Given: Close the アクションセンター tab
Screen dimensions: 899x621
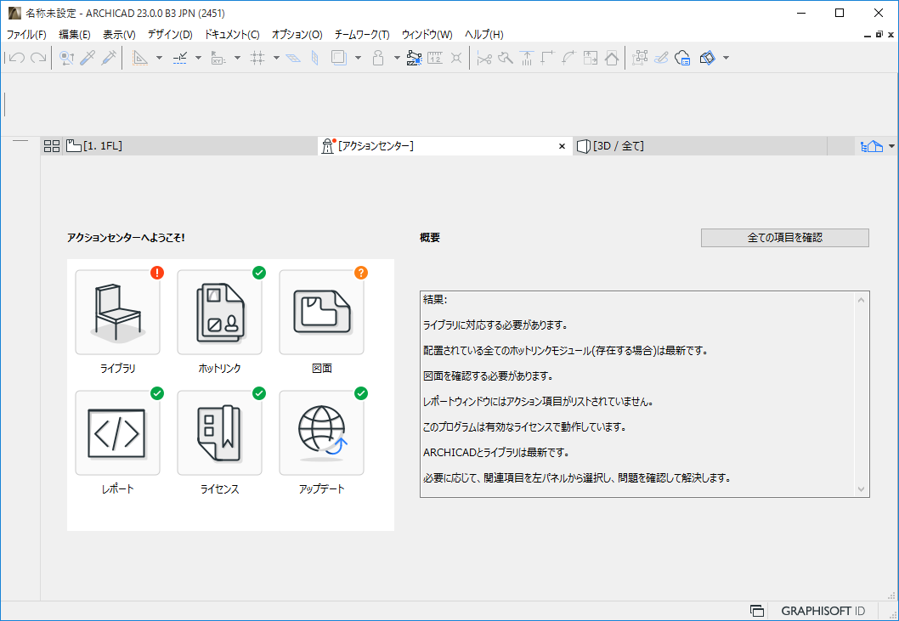Looking at the screenshot, I should pos(562,146).
